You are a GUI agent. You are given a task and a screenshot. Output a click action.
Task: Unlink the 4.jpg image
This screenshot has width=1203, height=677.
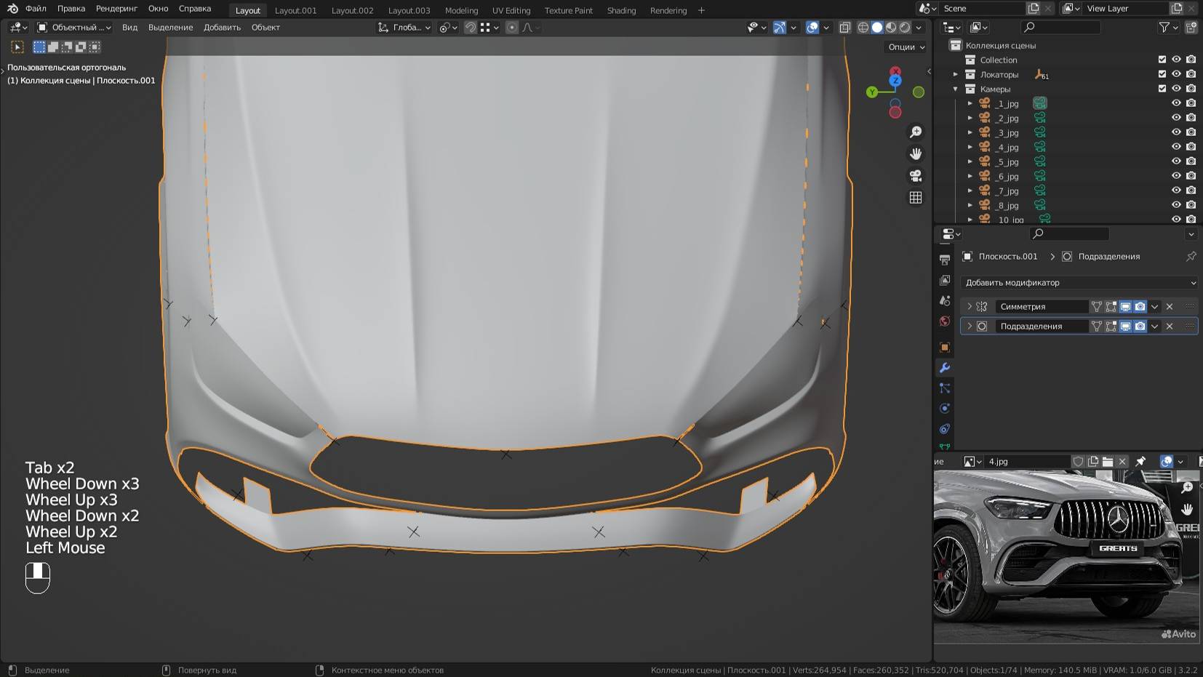tap(1122, 462)
